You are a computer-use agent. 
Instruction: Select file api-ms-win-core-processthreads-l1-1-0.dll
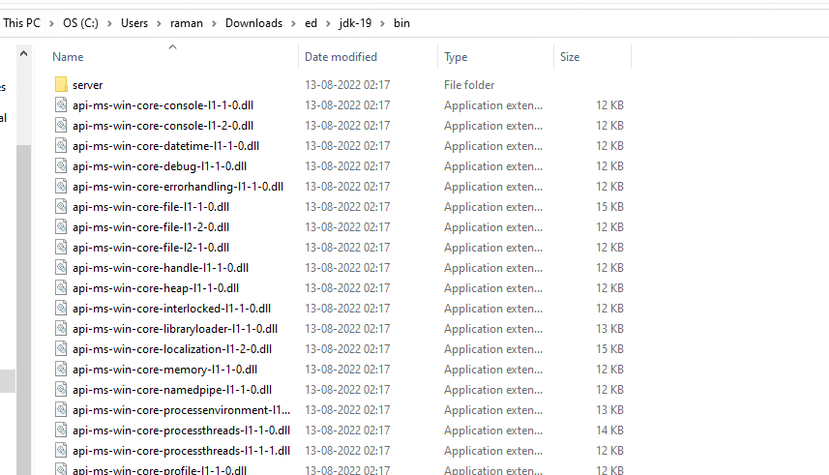coord(181,430)
